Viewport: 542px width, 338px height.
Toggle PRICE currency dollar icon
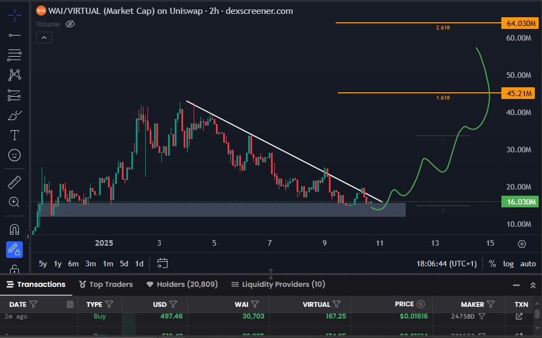(x=421, y=304)
